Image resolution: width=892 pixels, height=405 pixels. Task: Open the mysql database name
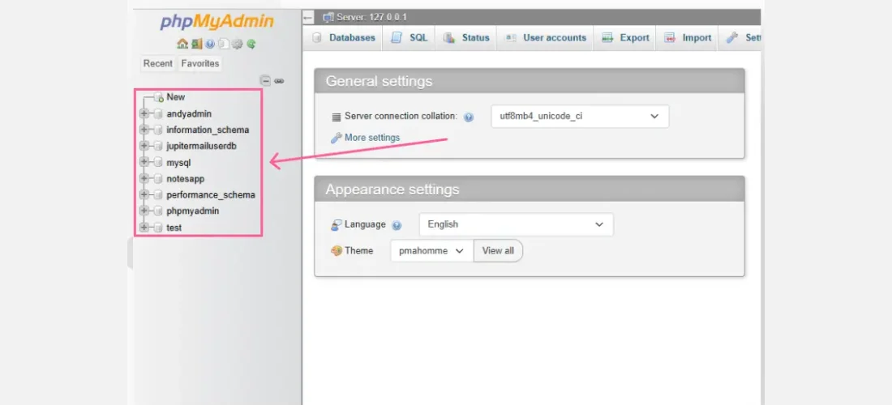[178, 163]
